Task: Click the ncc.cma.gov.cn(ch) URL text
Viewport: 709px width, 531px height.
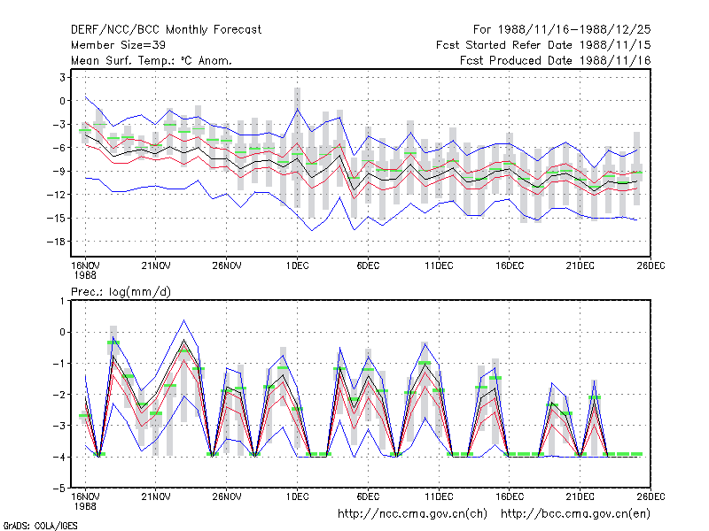Action: (x=412, y=514)
